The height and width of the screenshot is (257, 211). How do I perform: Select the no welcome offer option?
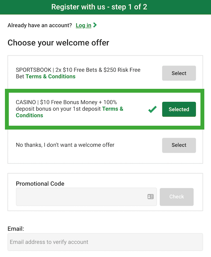[179, 145]
